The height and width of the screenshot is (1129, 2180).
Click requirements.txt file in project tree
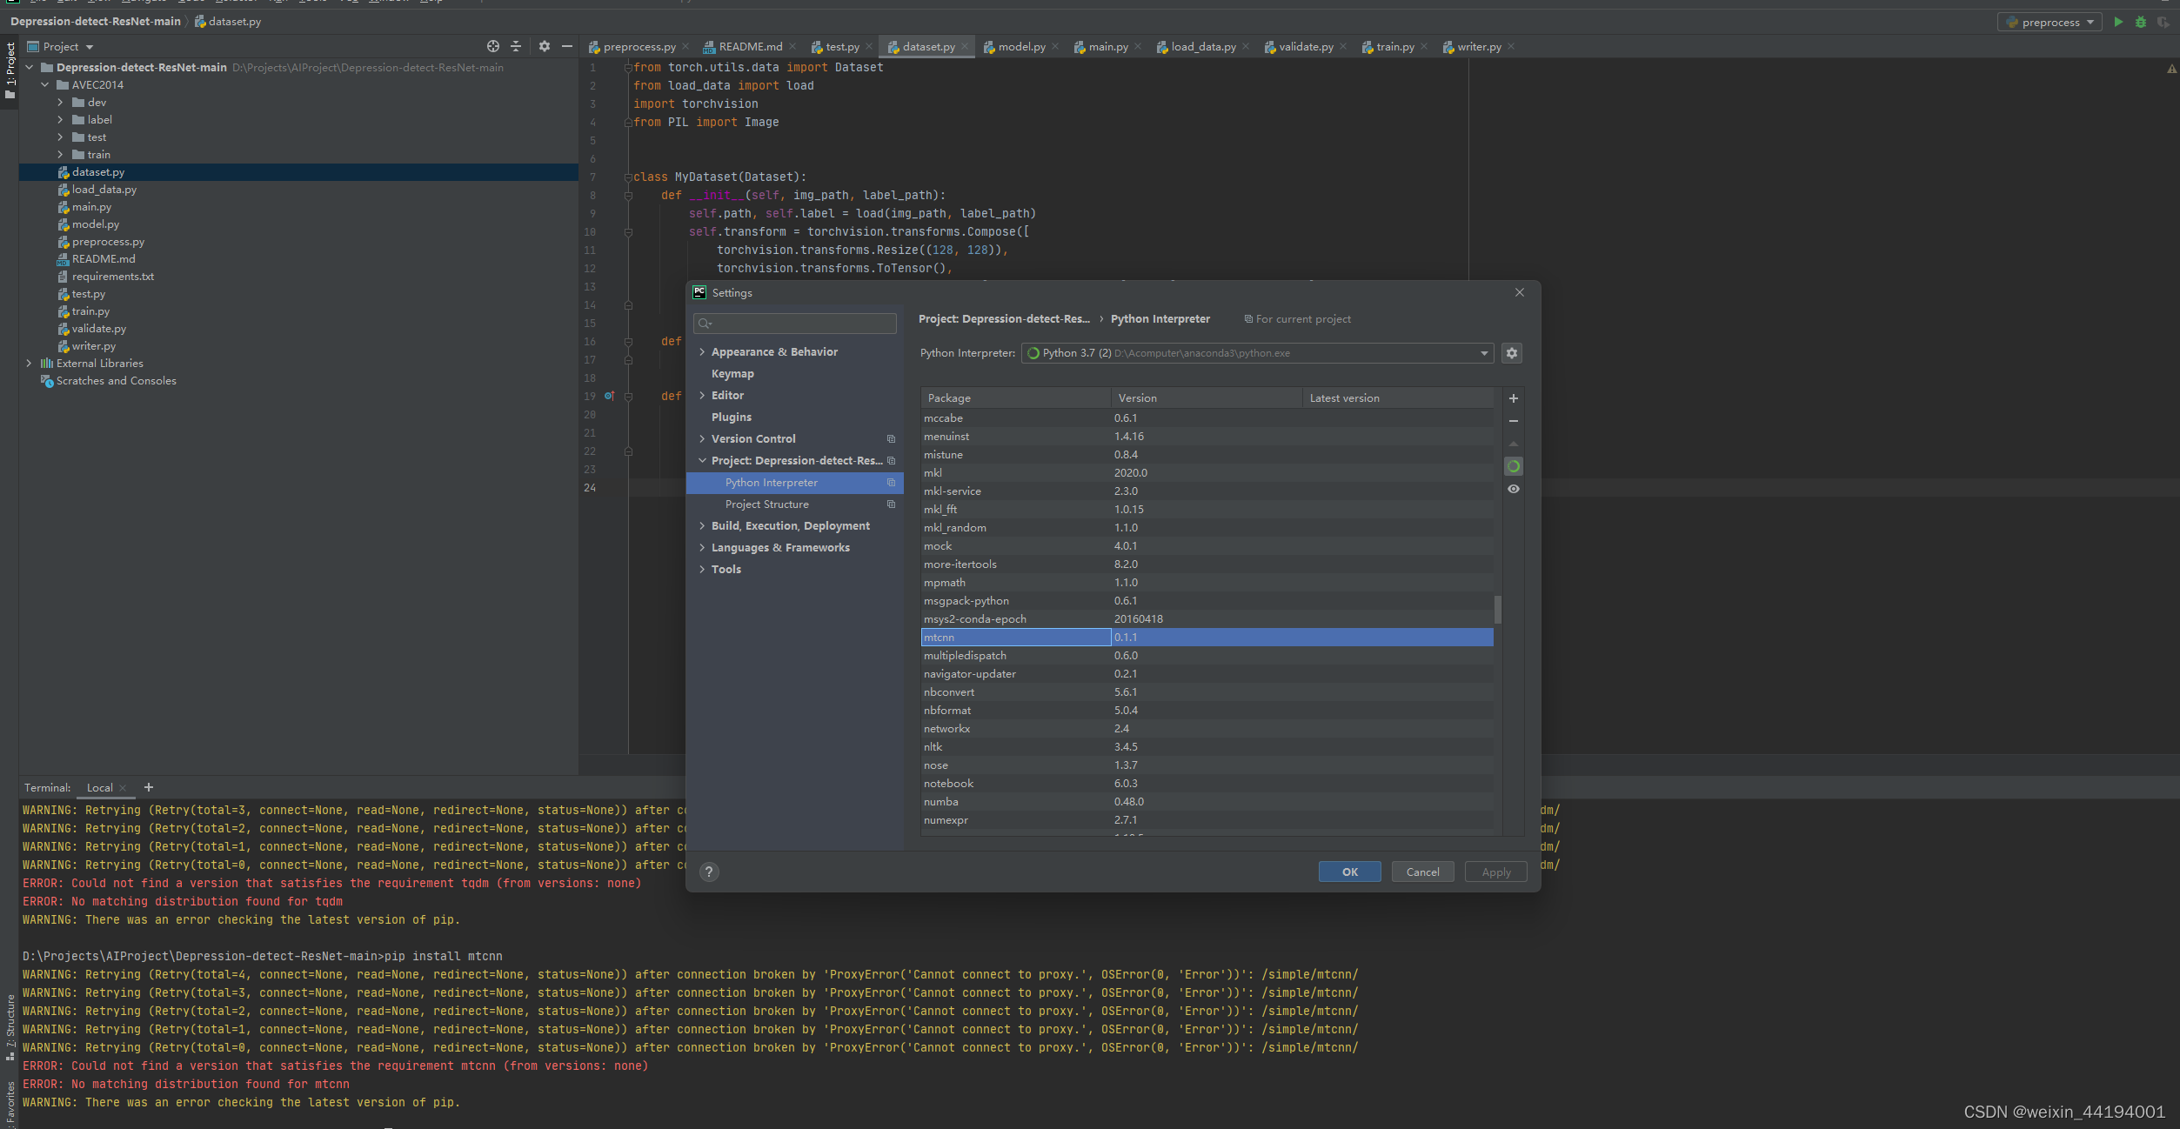(112, 277)
